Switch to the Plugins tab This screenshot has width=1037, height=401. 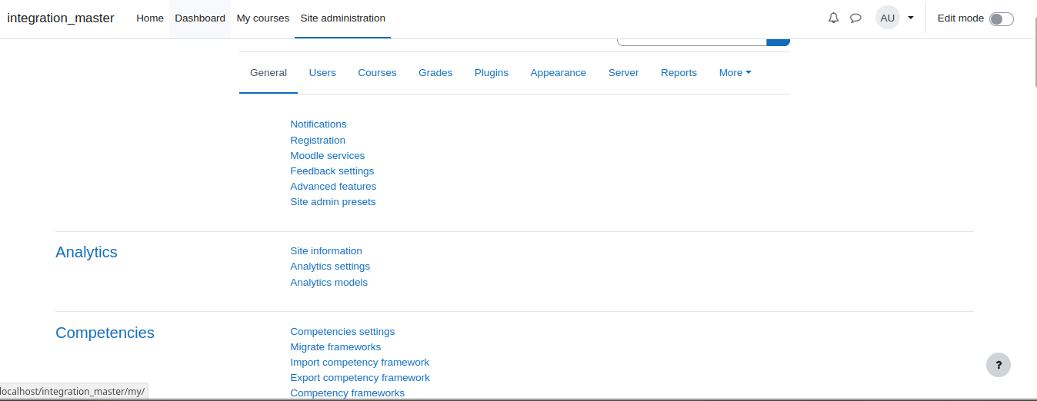coord(492,73)
